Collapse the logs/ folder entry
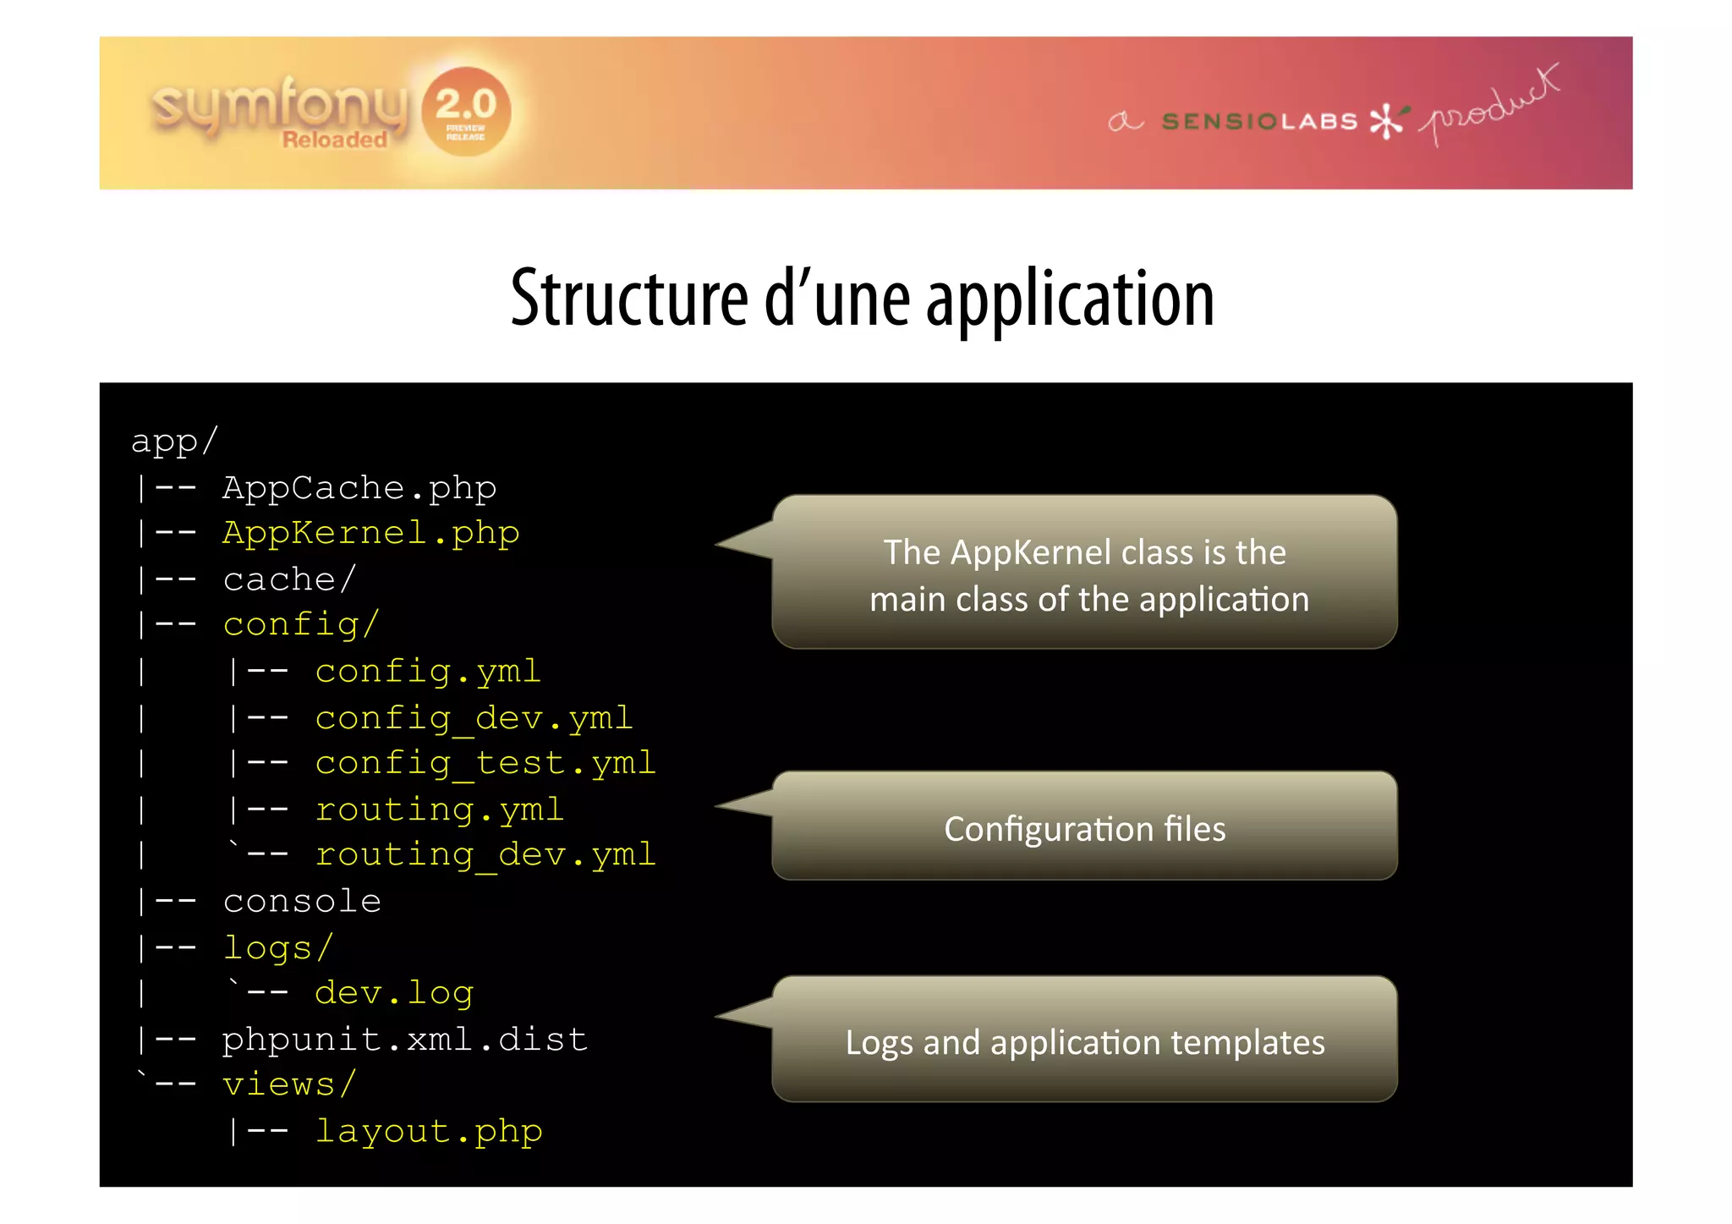This screenshot has height=1224, width=1732. [278, 947]
